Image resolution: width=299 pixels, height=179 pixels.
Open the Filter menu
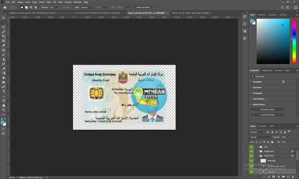point(49,2)
